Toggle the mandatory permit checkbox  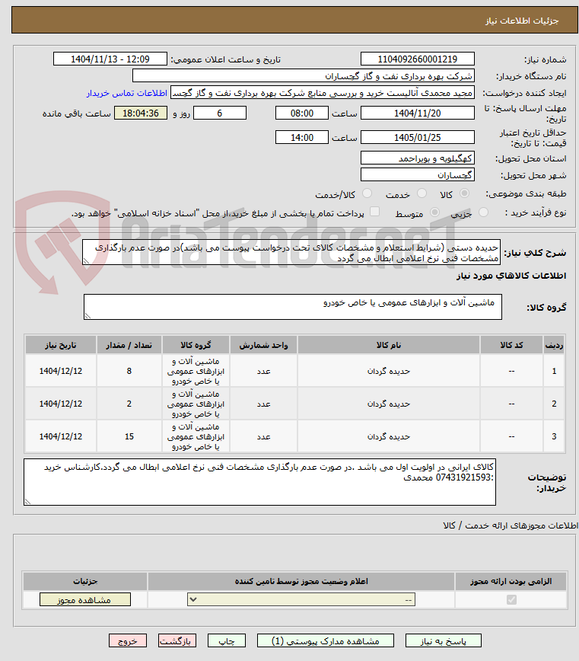click(x=511, y=599)
